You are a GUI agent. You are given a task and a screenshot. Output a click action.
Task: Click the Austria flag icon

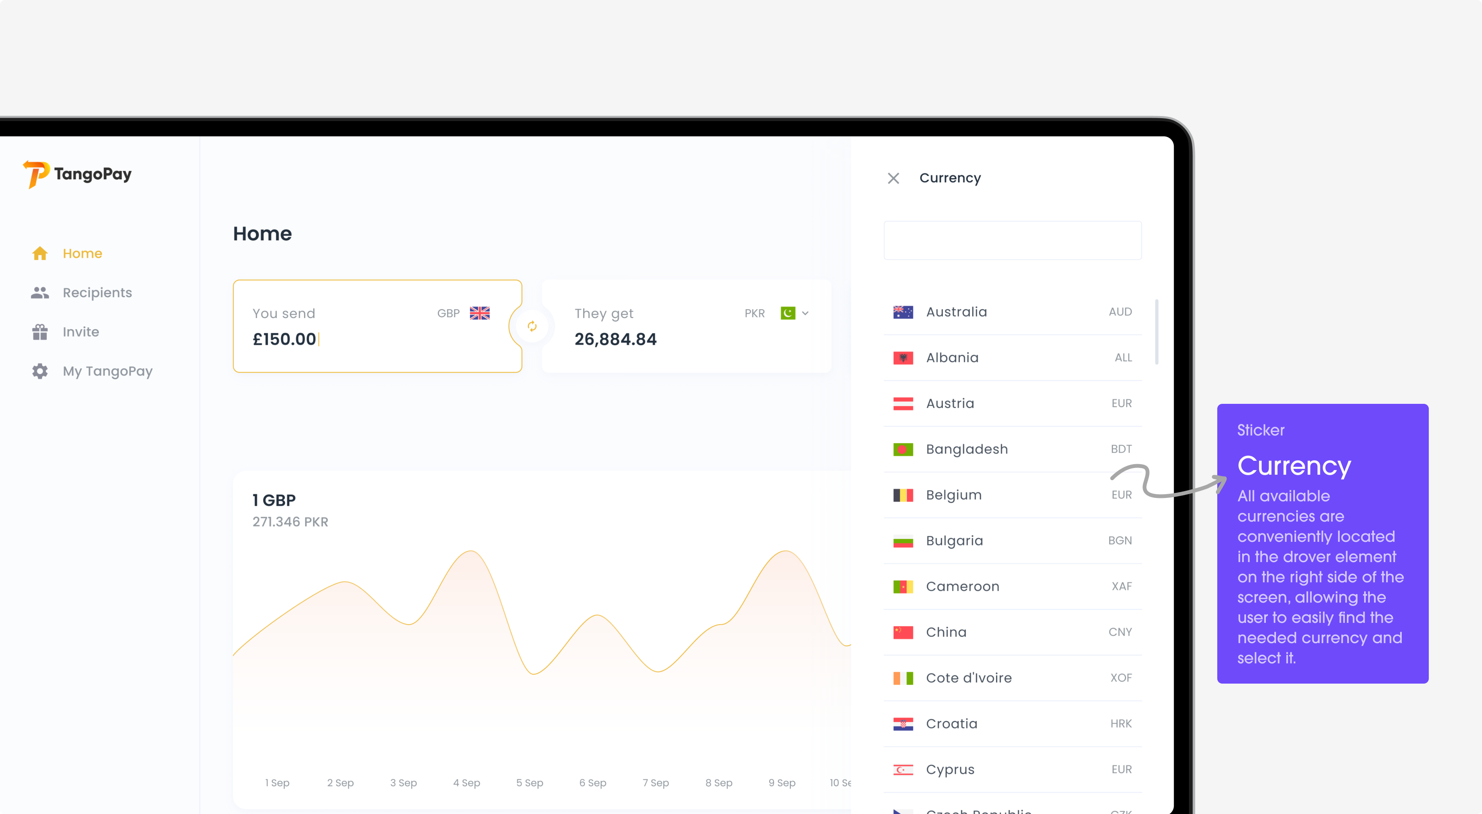click(x=903, y=403)
